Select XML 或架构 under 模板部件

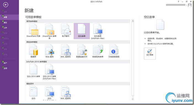[66, 93]
